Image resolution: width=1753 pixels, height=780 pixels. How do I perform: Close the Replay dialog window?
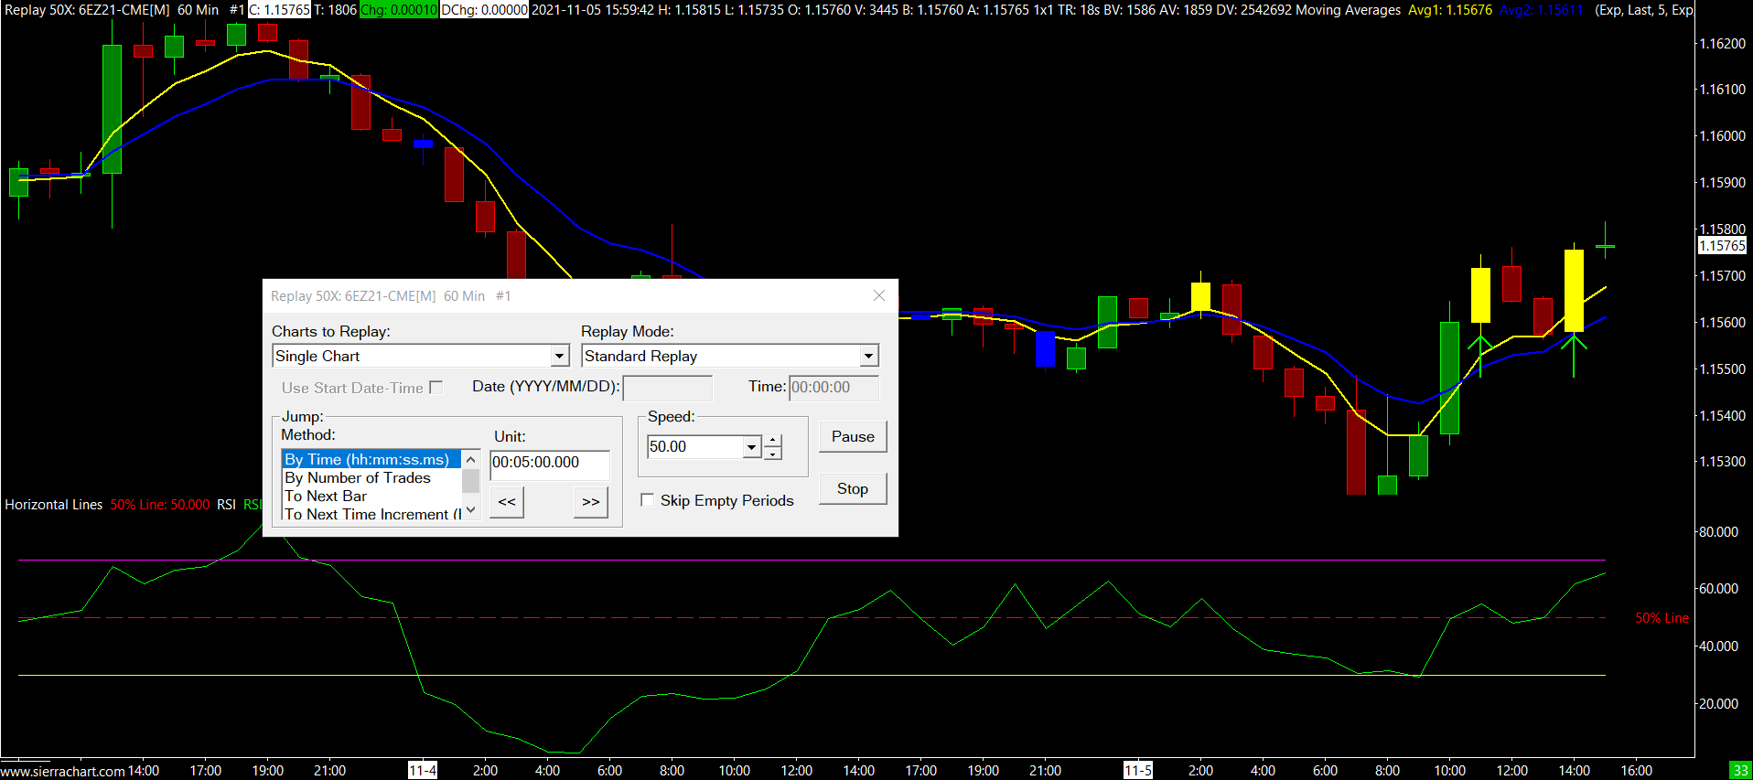tap(878, 295)
